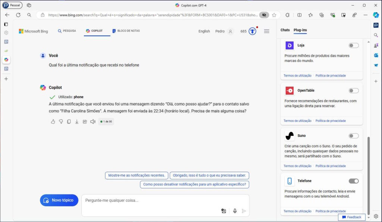Viewport: 382px width, 222px height.
Task: Click the '1 de 30' response counter
Action: coord(106,121)
